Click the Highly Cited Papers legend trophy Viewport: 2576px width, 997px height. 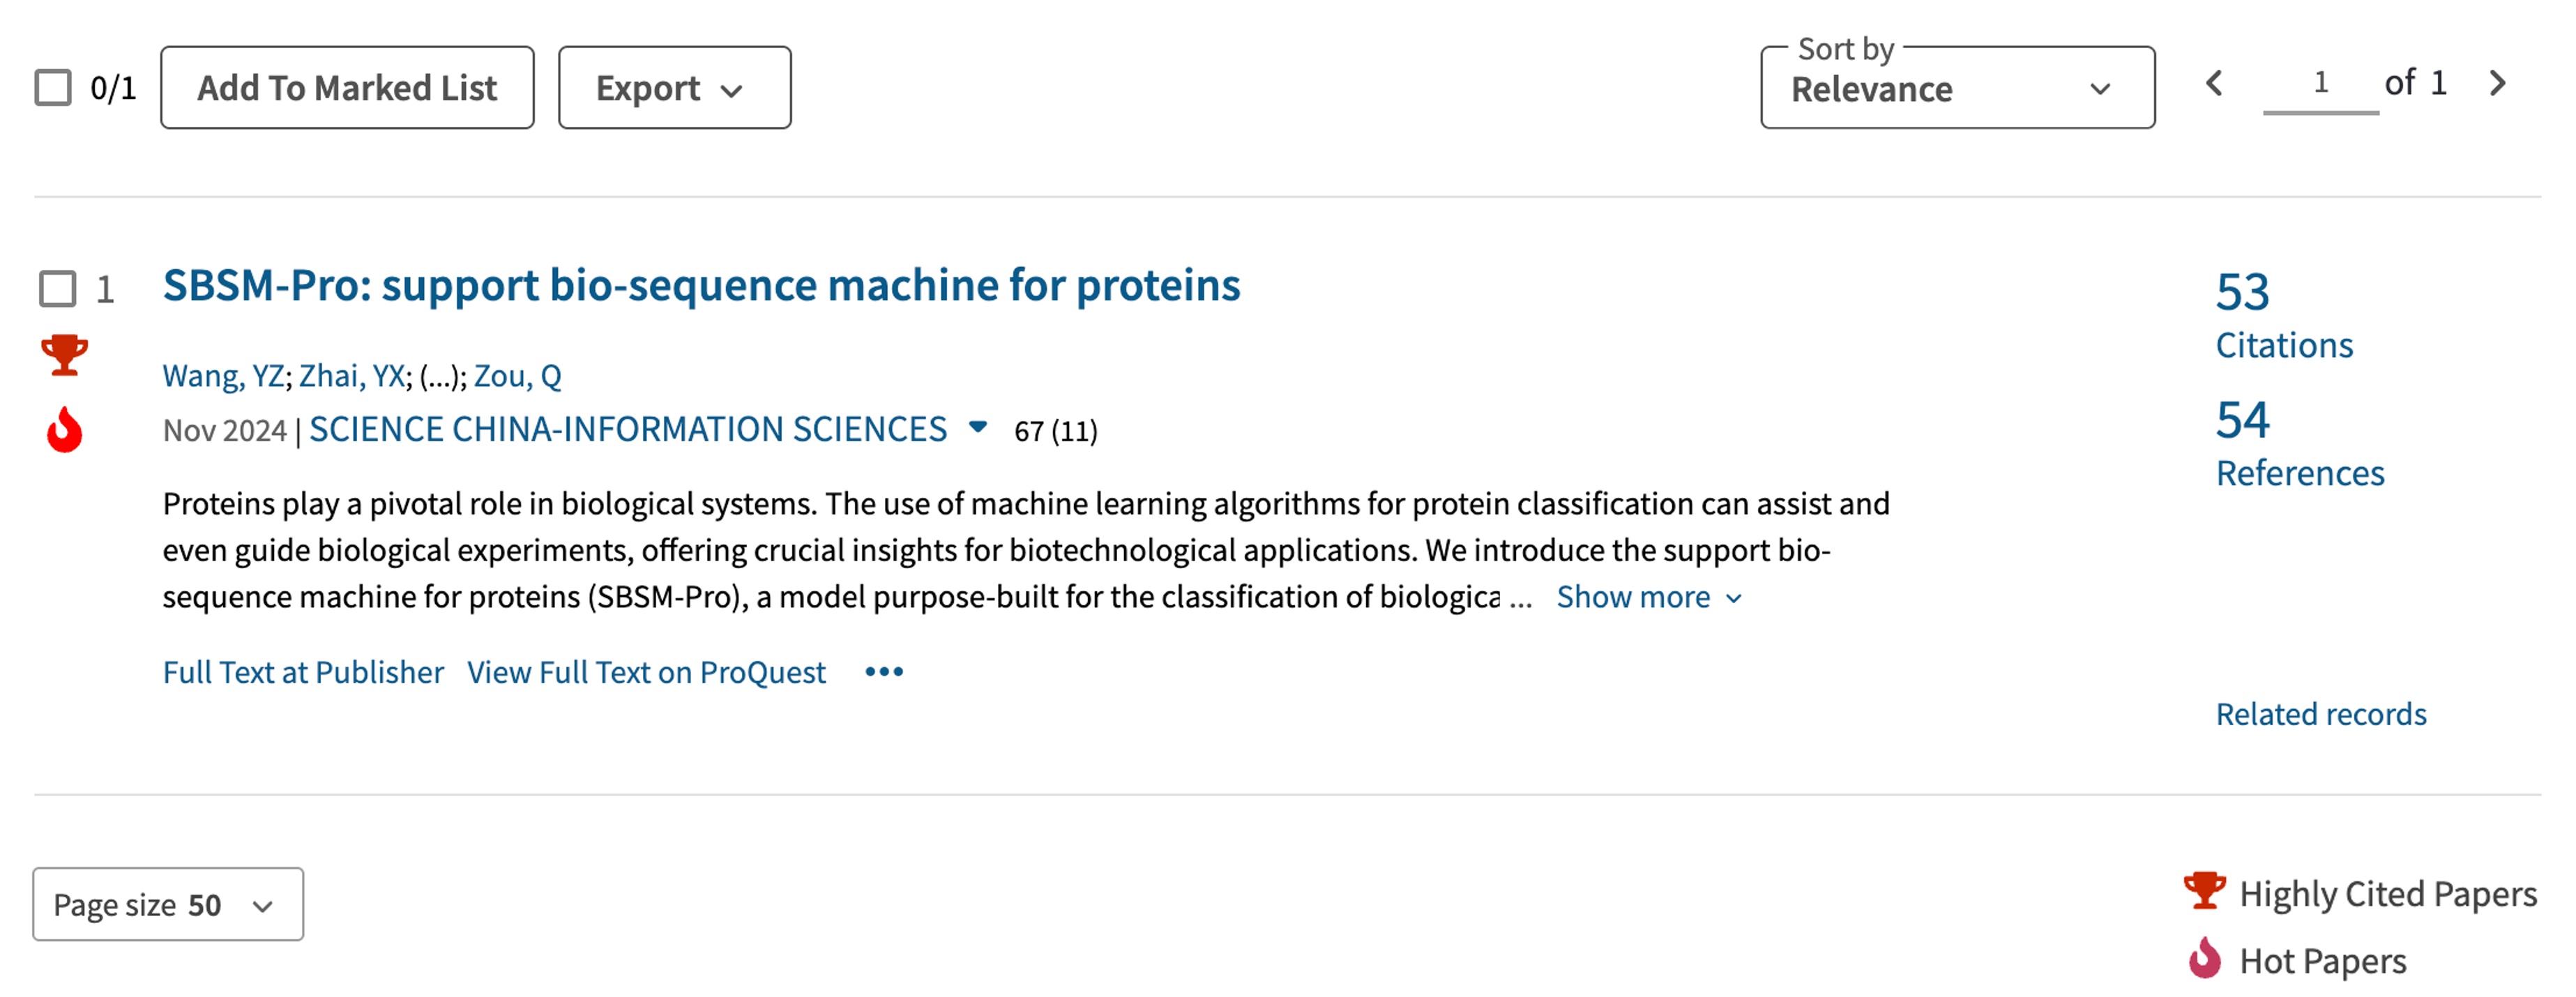point(2204,890)
